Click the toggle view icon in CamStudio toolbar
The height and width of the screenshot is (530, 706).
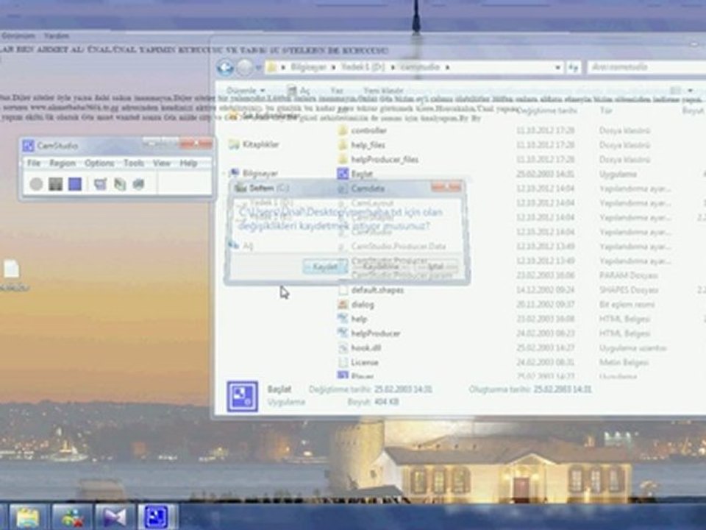100,184
